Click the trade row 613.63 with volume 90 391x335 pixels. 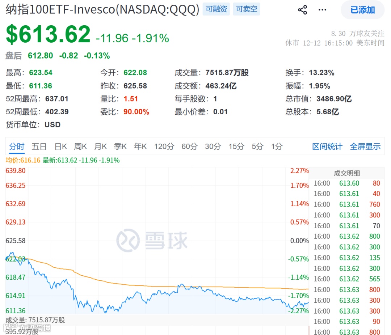coord(346,322)
